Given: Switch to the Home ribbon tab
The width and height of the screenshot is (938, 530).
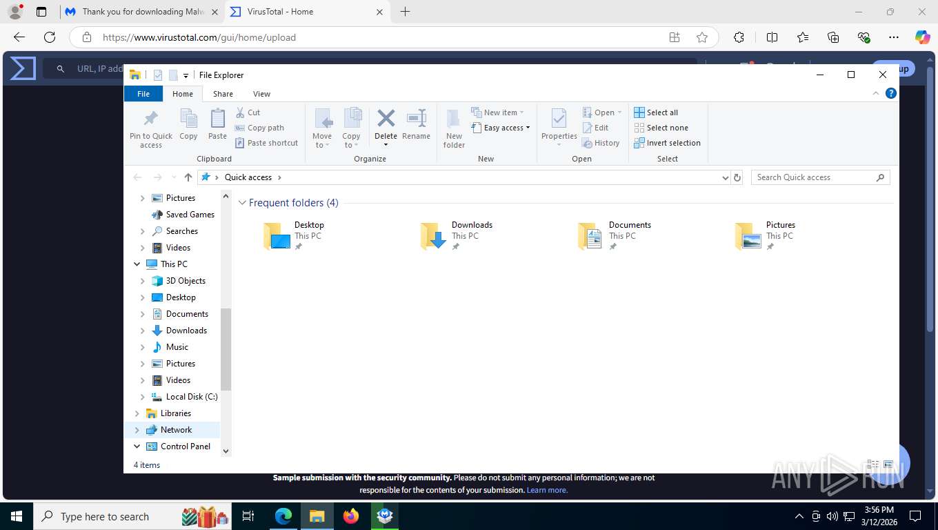Looking at the screenshot, I should tap(183, 94).
